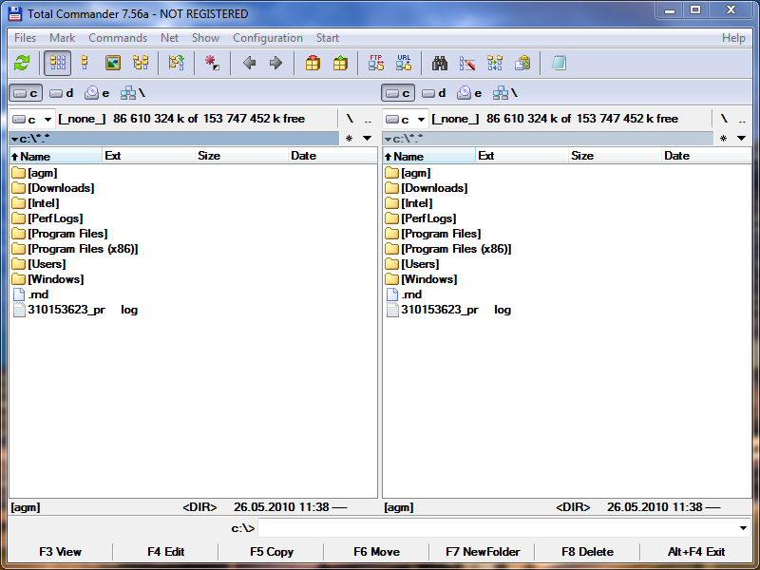Screen dimensions: 760x570
Task: Go to root with left panel backslash button
Action: 350,120
